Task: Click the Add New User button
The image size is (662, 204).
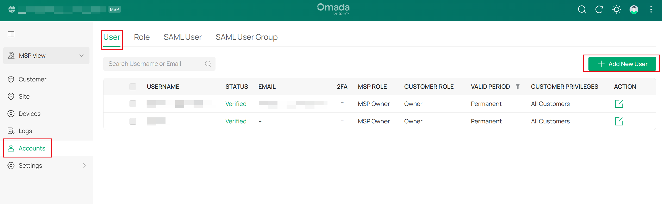Action: [622, 64]
